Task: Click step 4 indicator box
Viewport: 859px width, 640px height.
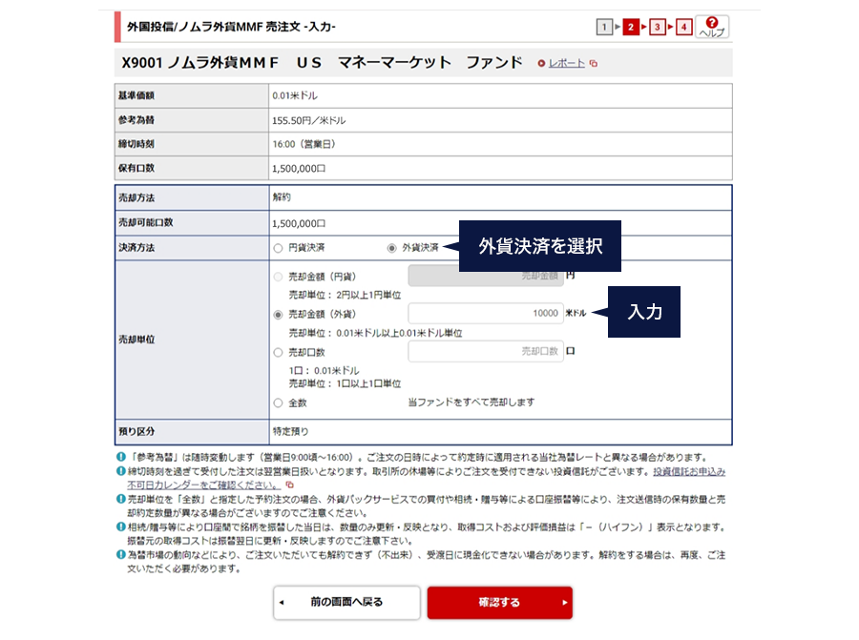Action: click(x=683, y=27)
